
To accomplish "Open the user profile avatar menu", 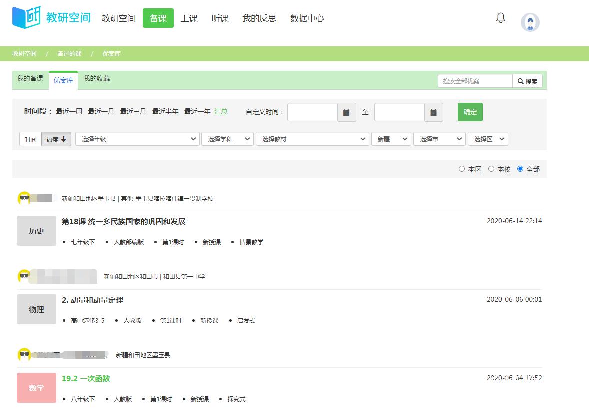I will (530, 22).
